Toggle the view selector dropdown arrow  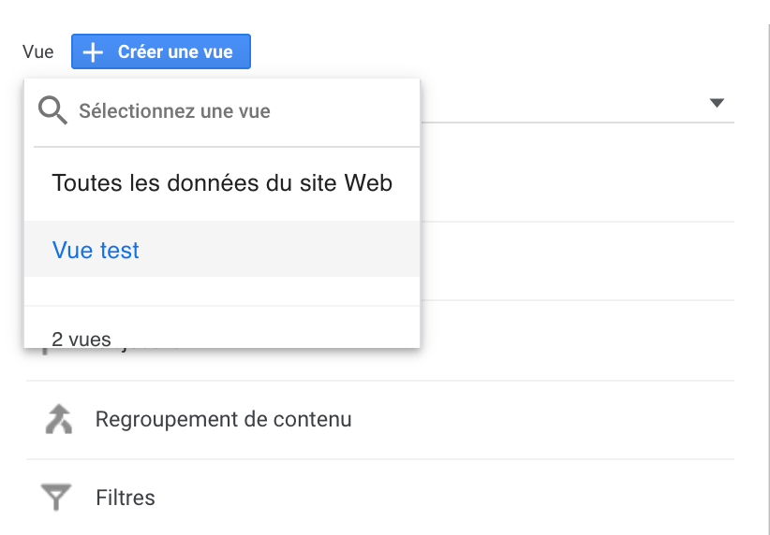717,103
